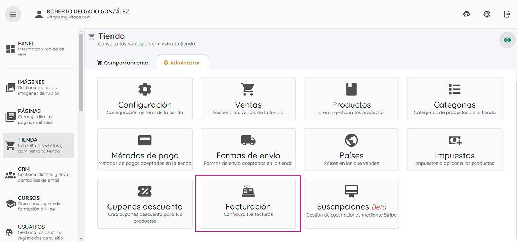
Task: Click the Impuestos money icon
Action: tap(455, 140)
